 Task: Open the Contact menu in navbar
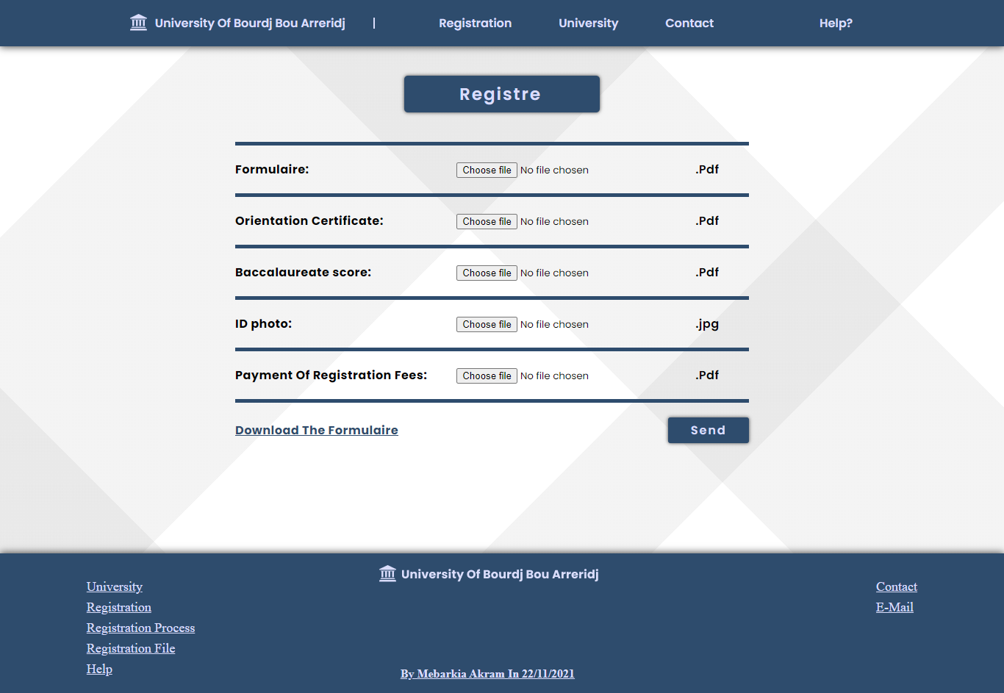pyautogui.click(x=689, y=23)
